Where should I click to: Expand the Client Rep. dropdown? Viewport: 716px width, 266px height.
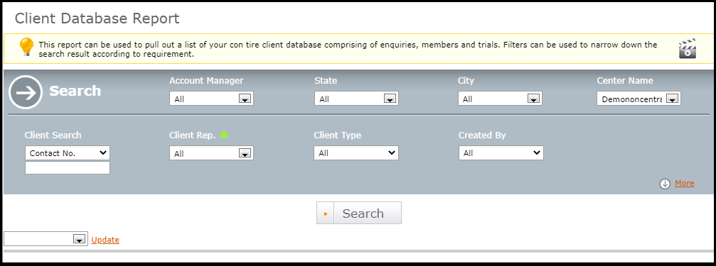pyautogui.click(x=211, y=153)
